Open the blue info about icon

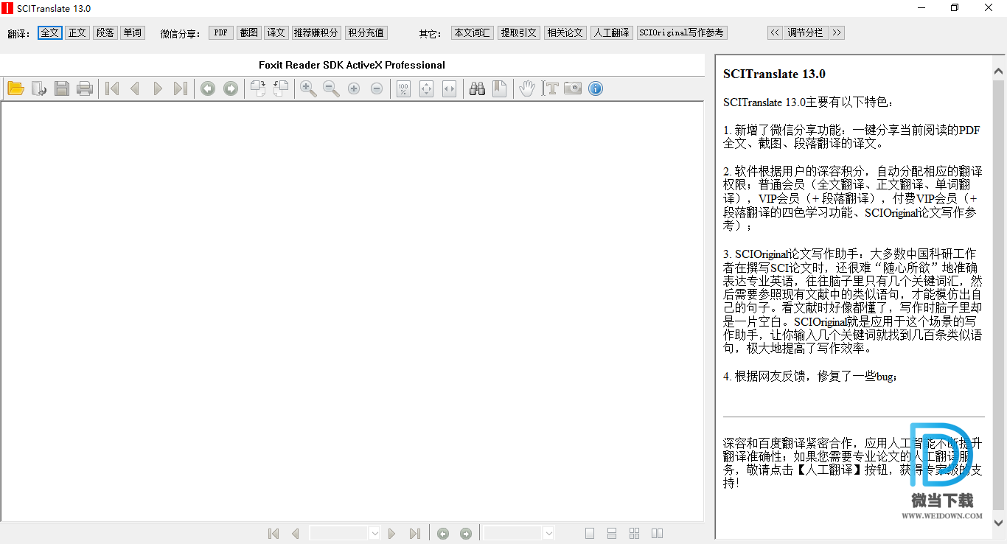596,88
